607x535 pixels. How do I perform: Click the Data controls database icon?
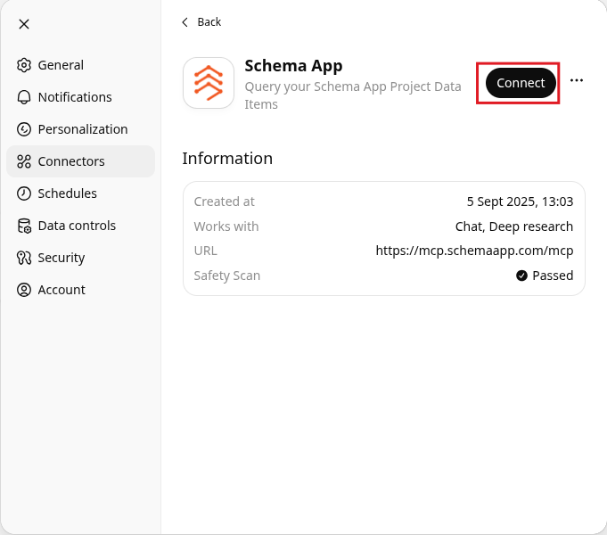[x=24, y=226]
